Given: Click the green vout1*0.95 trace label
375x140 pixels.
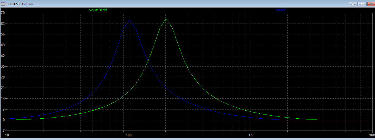Looking at the screenshot, I should click(98, 10).
